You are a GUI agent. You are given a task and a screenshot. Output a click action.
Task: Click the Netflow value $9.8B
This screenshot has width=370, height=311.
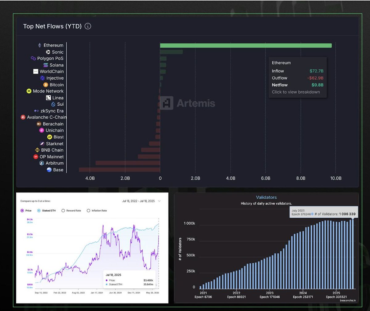pos(317,85)
